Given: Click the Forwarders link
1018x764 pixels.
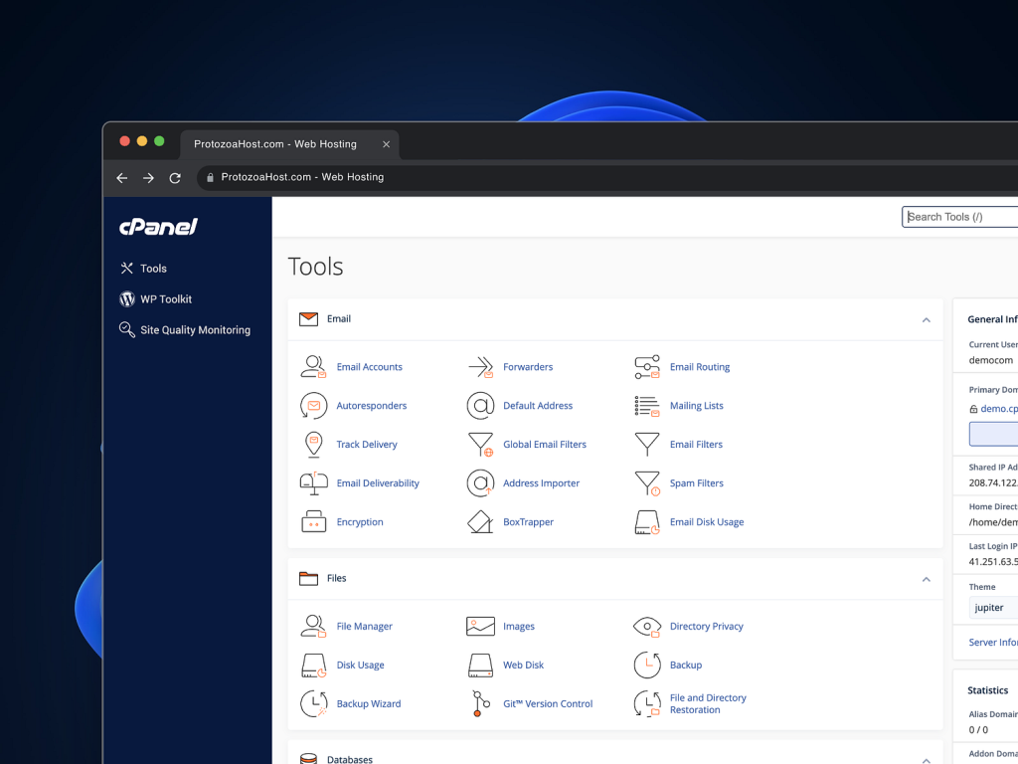Looking at the screenshot, I should [527, 367].
